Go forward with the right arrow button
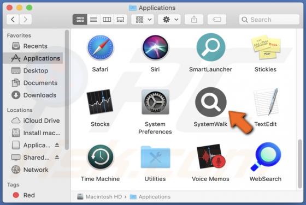 (x=25, y=20)
